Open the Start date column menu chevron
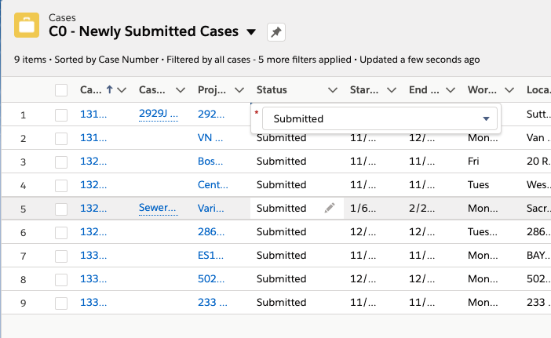The width and height of the screenshot is (551, 338). pos(392,90)
